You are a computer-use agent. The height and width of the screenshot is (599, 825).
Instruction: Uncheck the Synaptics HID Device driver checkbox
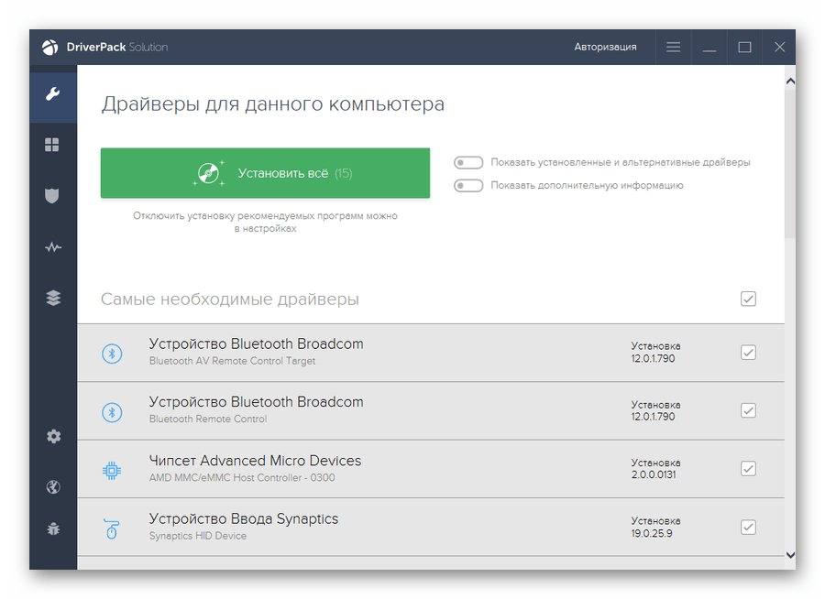point(748,527)
